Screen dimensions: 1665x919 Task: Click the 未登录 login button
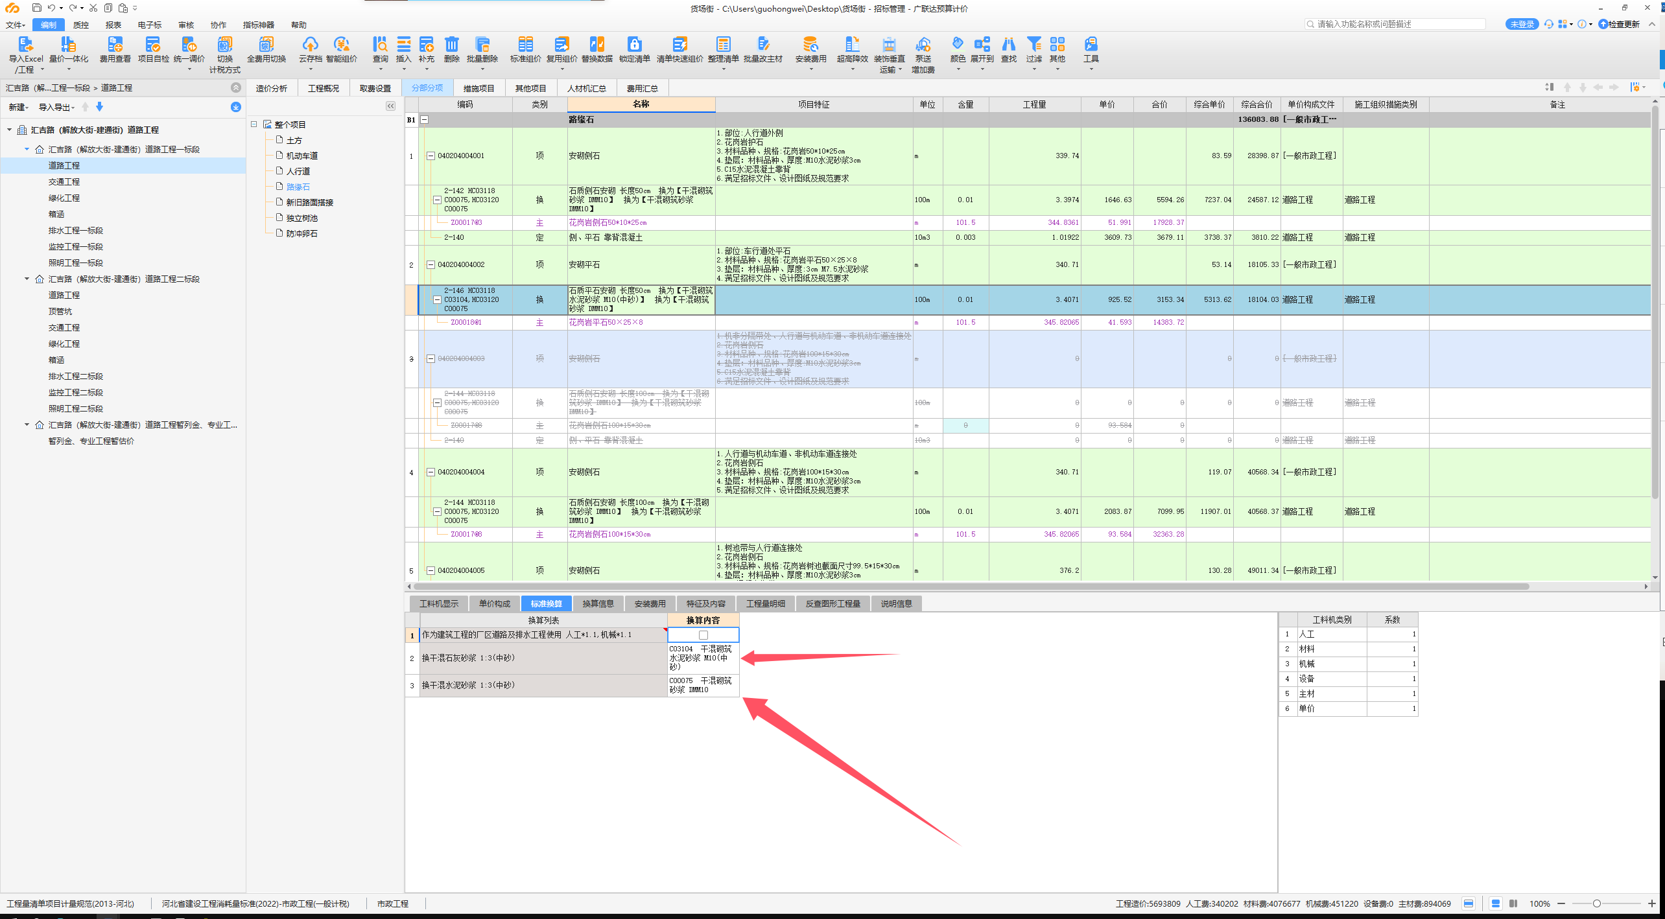[x=1522, y=24]
